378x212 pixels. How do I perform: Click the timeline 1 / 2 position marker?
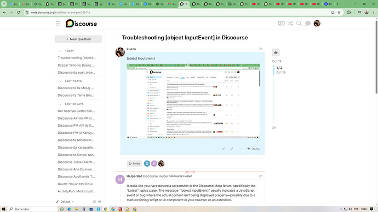(x=279, y=68)
